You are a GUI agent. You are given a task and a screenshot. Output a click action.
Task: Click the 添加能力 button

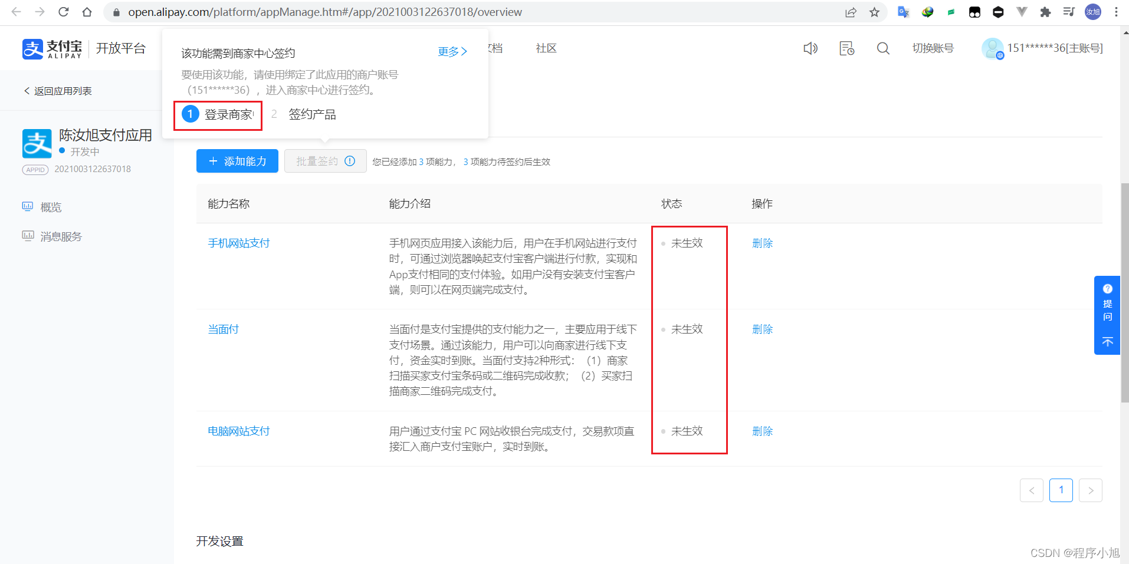(237, 161)
